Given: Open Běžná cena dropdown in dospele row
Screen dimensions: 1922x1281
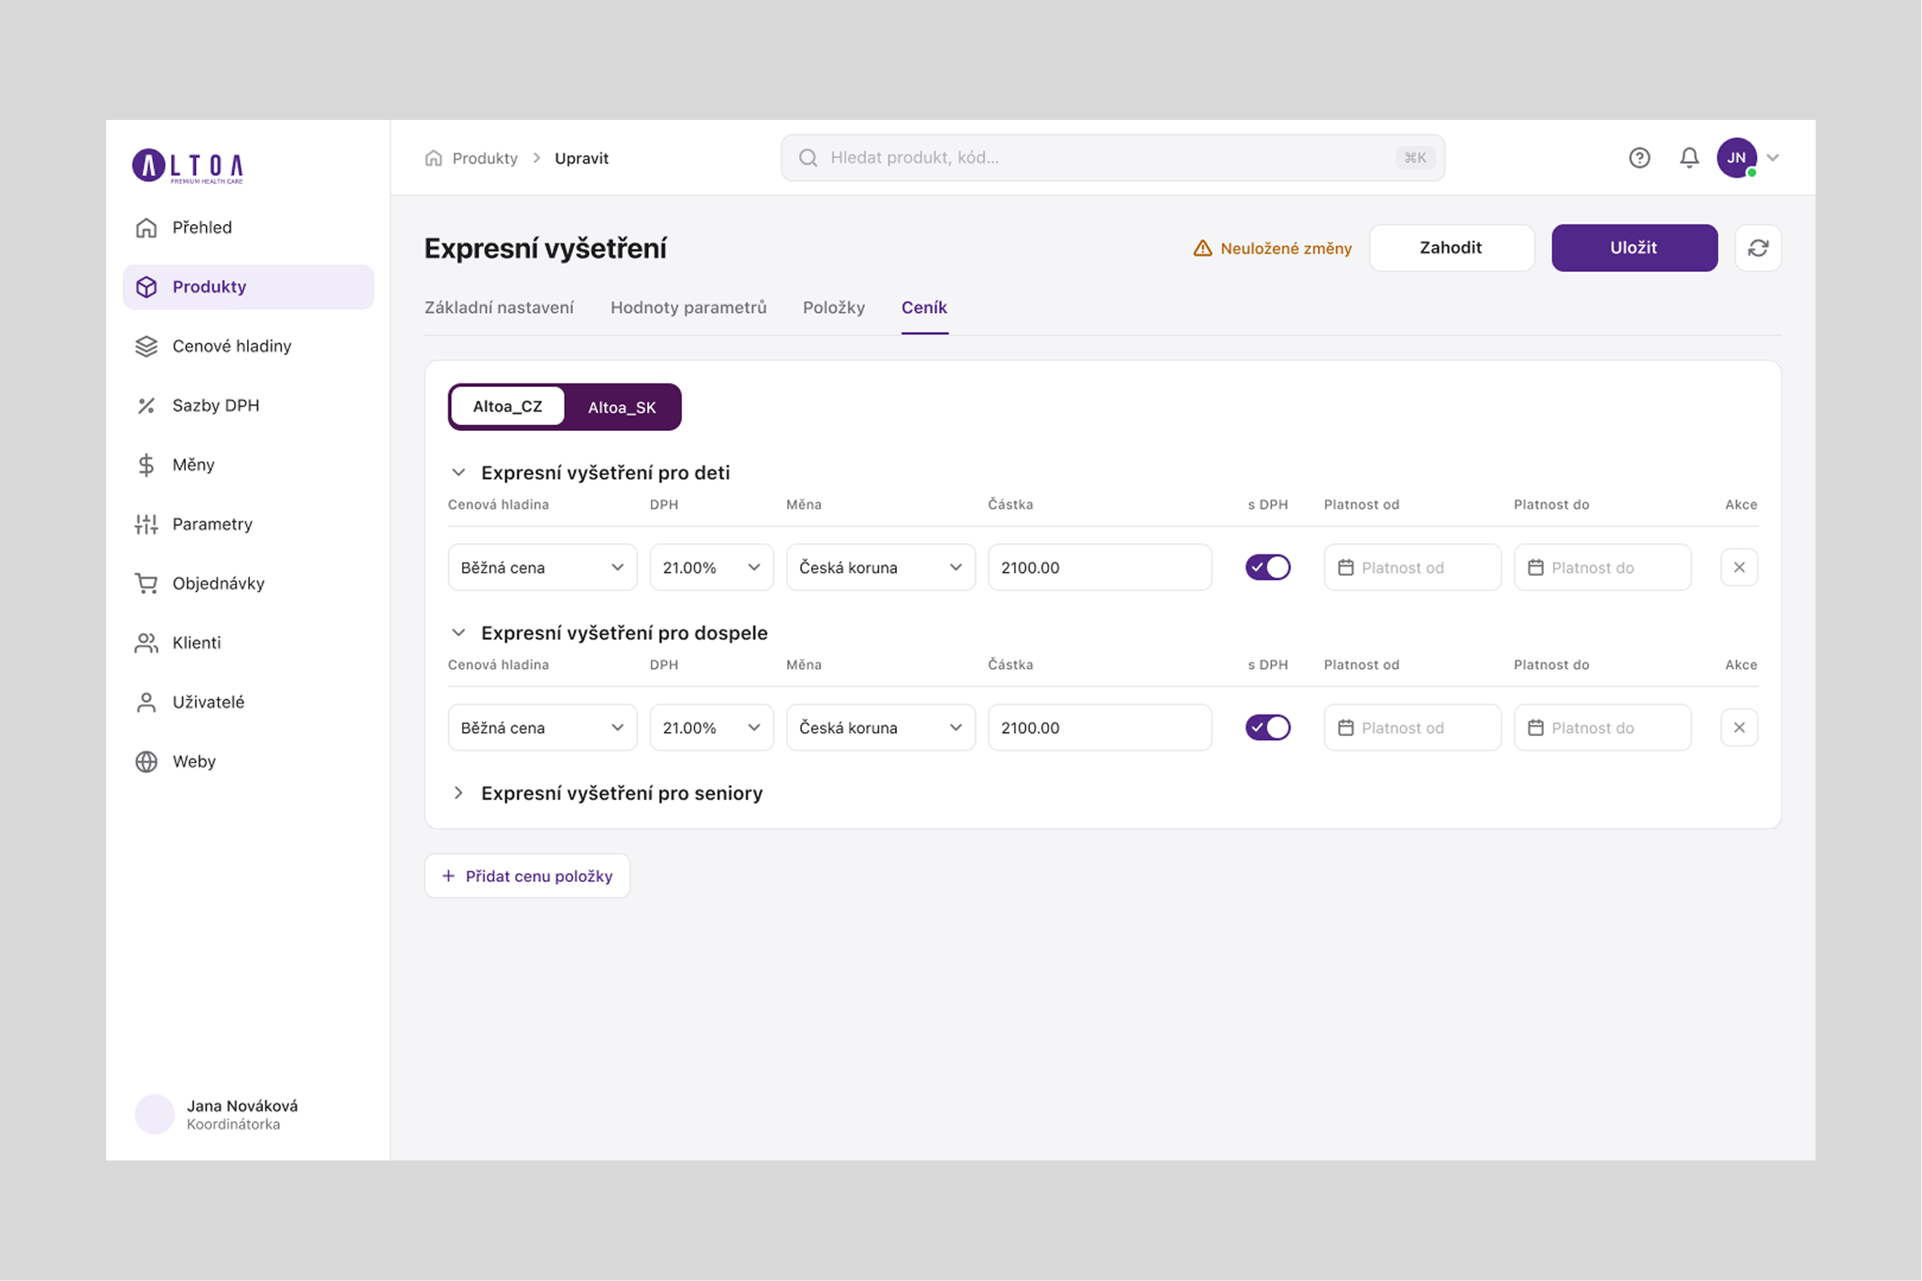Looking at the screenshot, I should coord(542,728).
